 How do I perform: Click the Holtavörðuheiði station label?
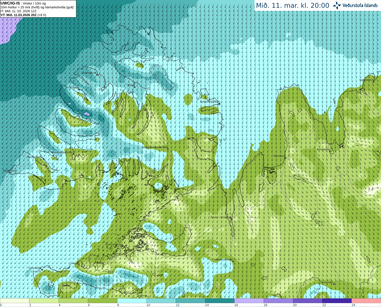click(x=223, y=260)
